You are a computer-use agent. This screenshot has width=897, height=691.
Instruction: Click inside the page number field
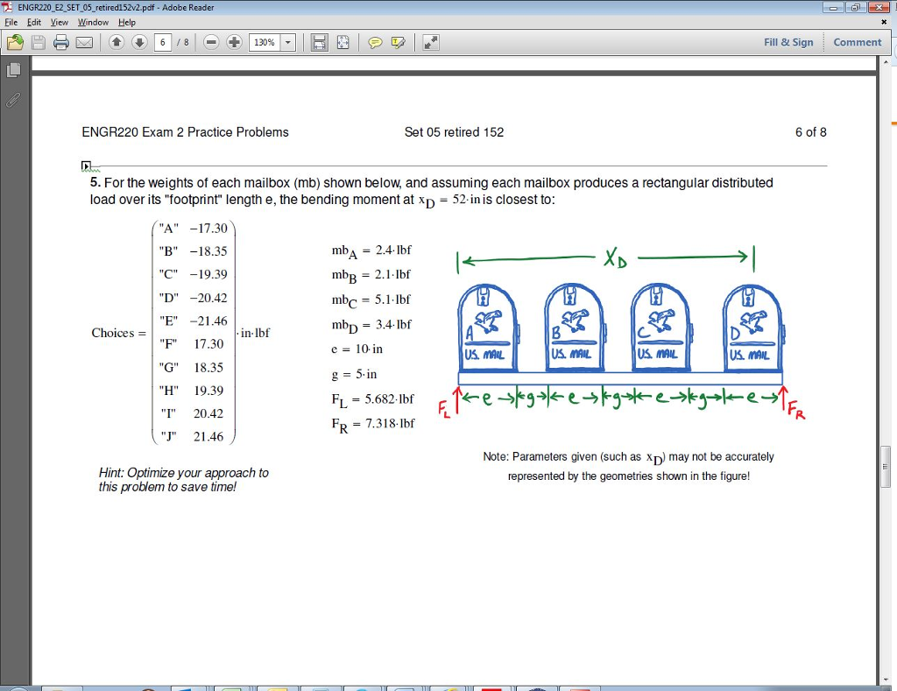tap(162, 41)
